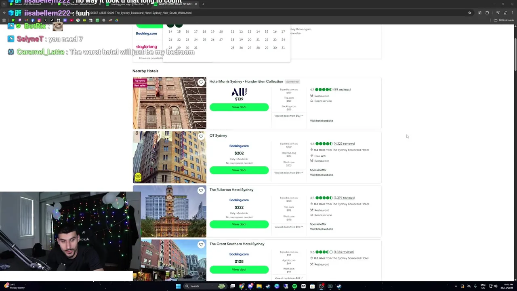Open The Fullerton Hotel photo thumbnail
Image resolution: width=517 pixels, height=291 pixels.
coord(169,211)
